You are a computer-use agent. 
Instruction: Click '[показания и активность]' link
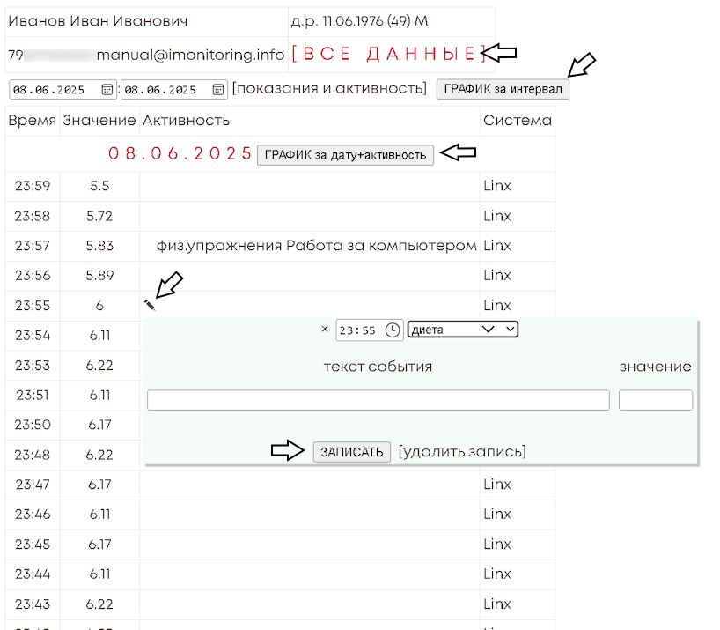click(330, 88)
